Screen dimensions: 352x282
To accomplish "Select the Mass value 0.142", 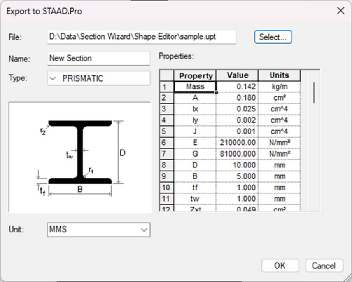I will 237,87.
